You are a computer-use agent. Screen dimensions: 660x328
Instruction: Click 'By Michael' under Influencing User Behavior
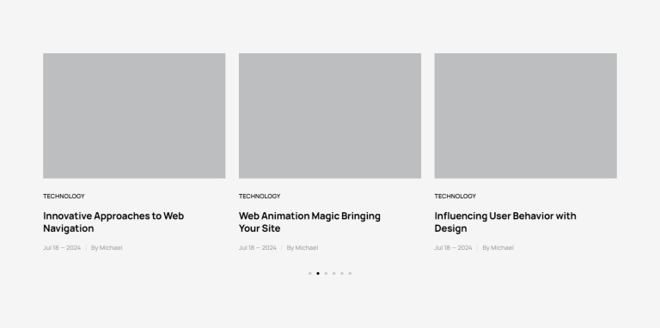[498, 247]
